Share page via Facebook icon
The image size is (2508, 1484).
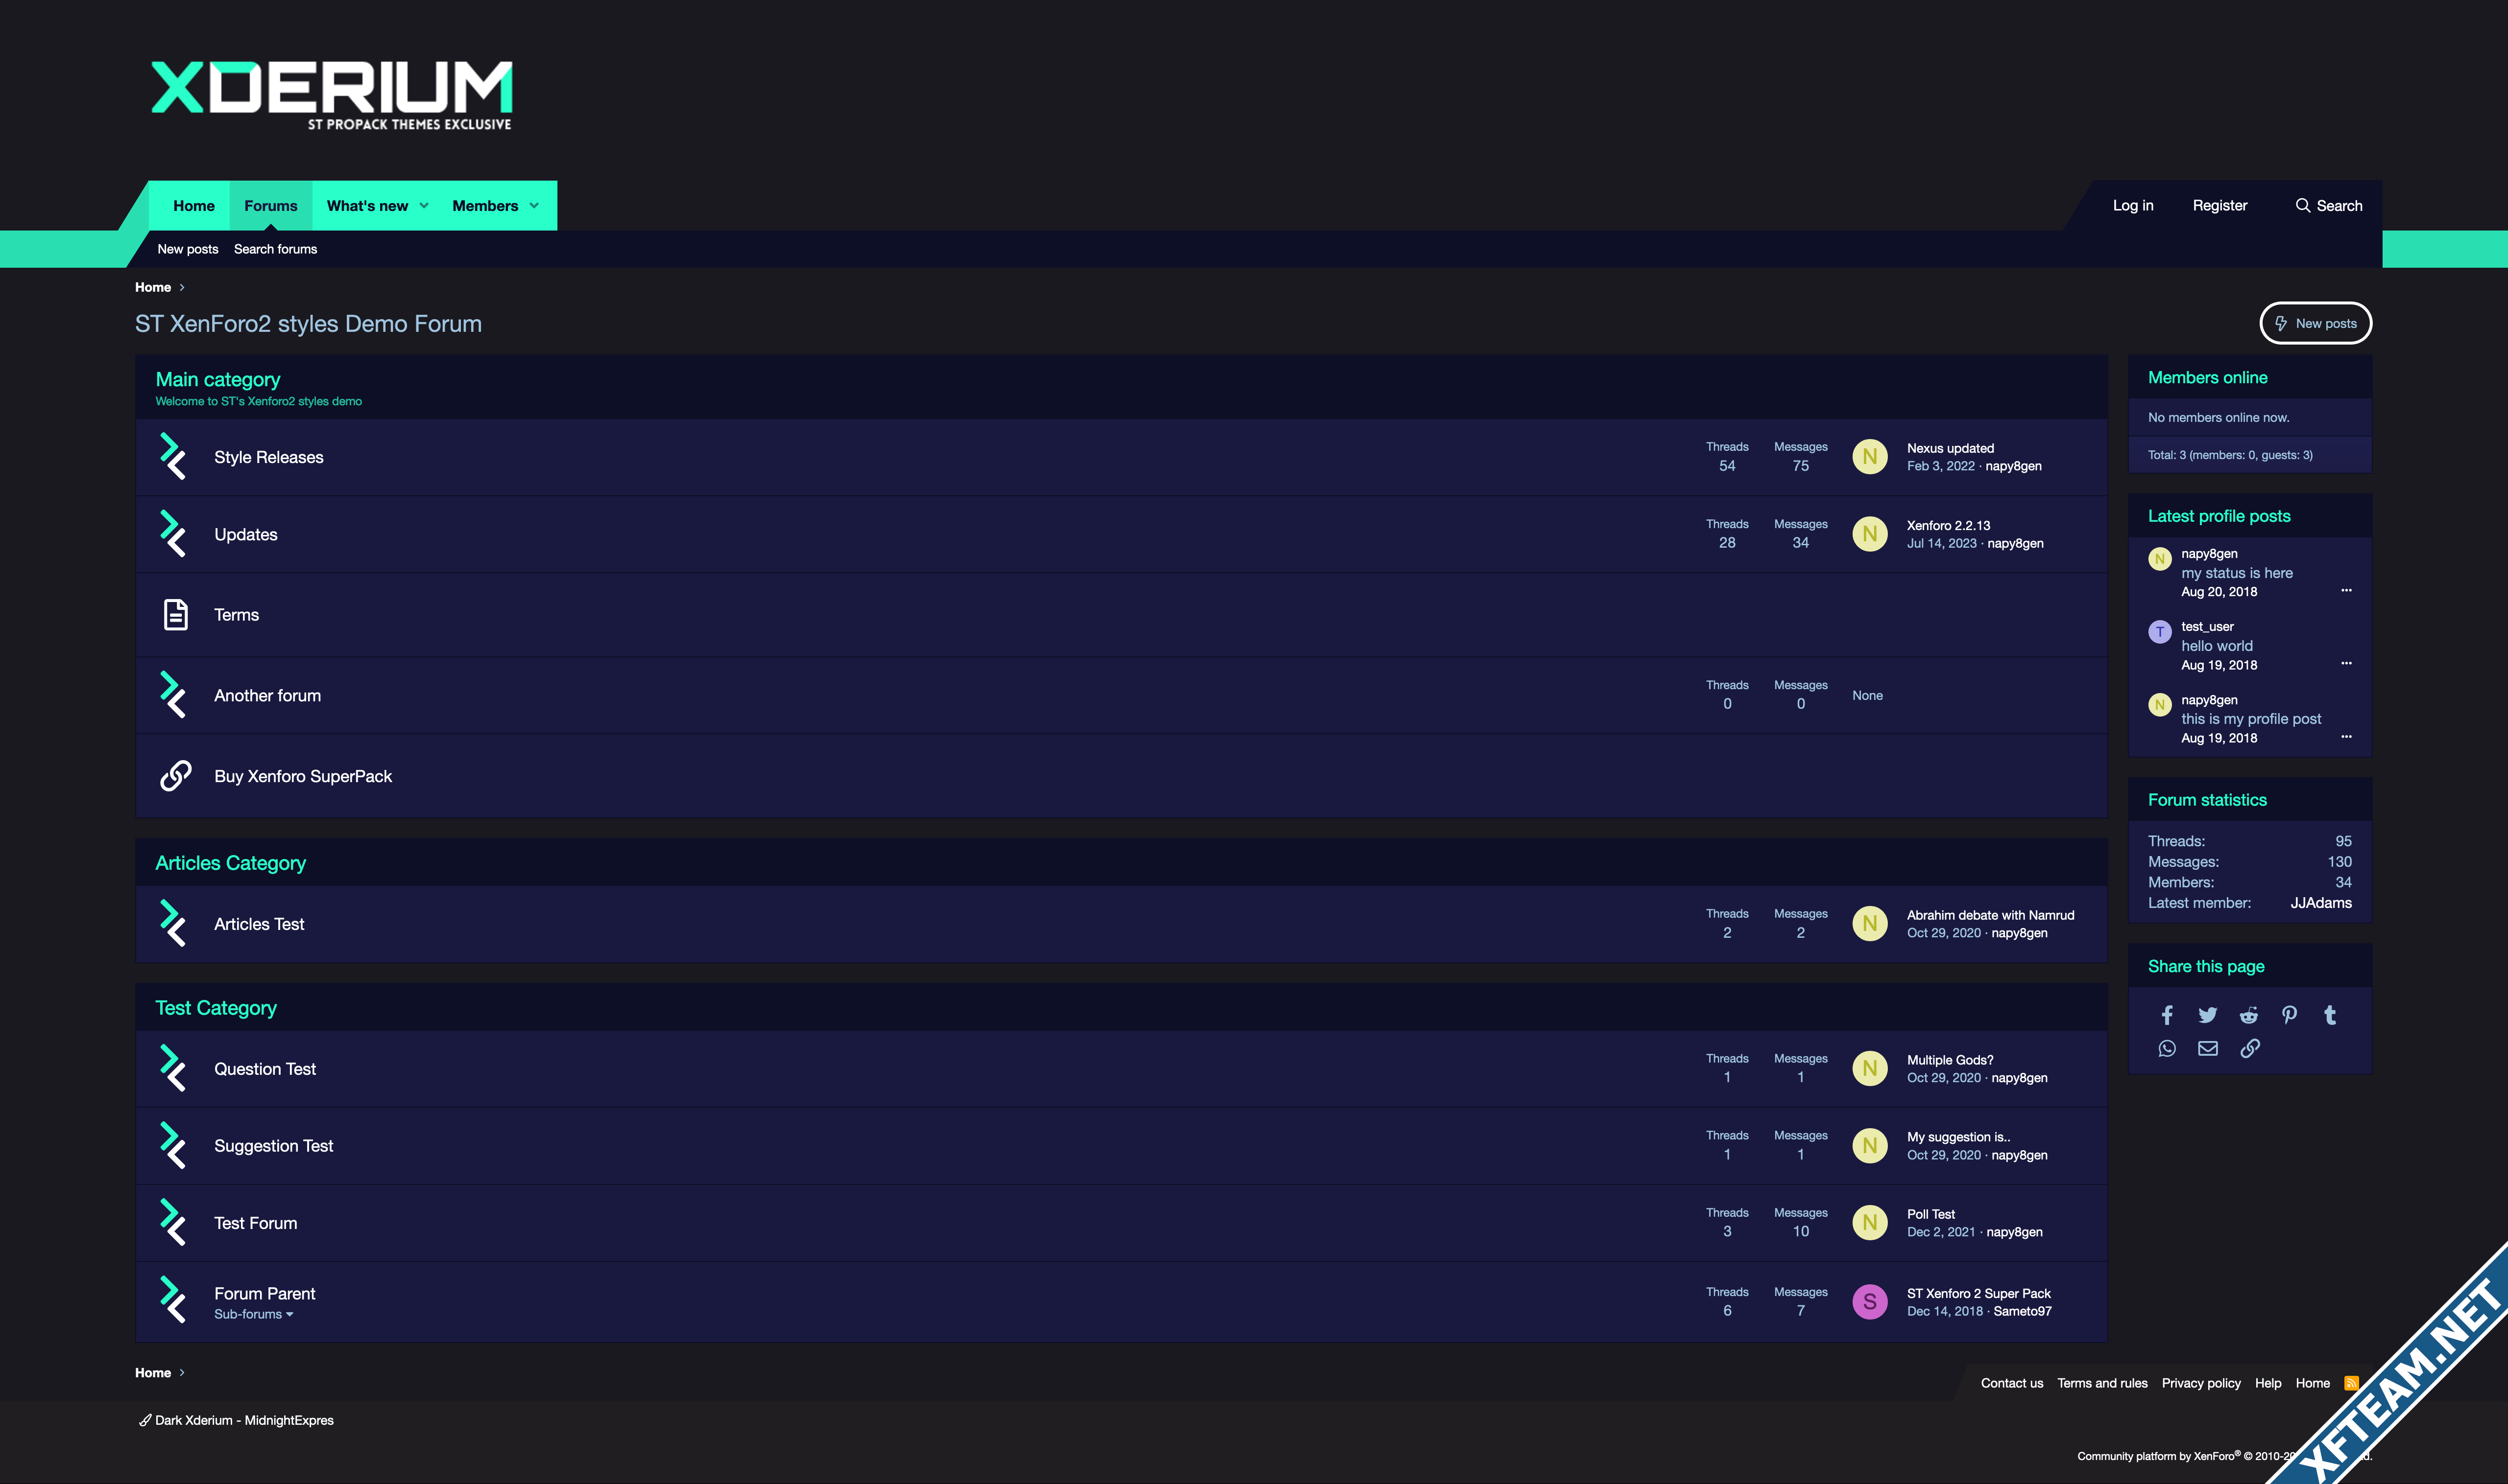[x=2167, y=1015]
